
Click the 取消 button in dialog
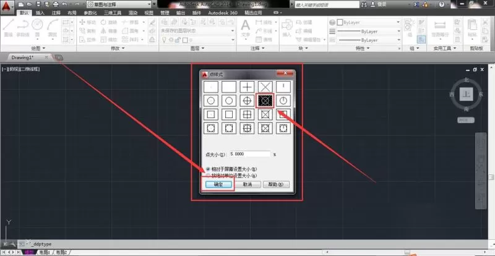[247, 185]
